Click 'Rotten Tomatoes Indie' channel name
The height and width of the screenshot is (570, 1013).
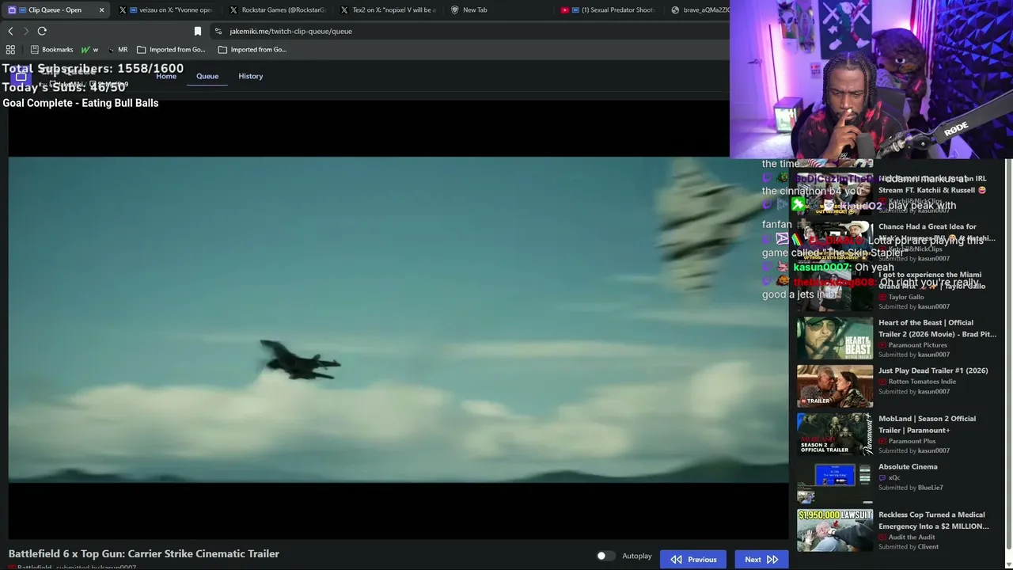pyautogui.click(x=922, y=382)
